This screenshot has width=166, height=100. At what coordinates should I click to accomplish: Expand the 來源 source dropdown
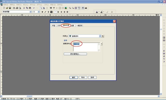click(x=100, y=36)
